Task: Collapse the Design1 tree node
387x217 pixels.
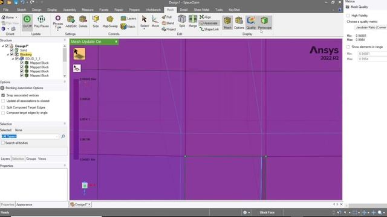Action: pyautogui.click(x=2, y=46)
